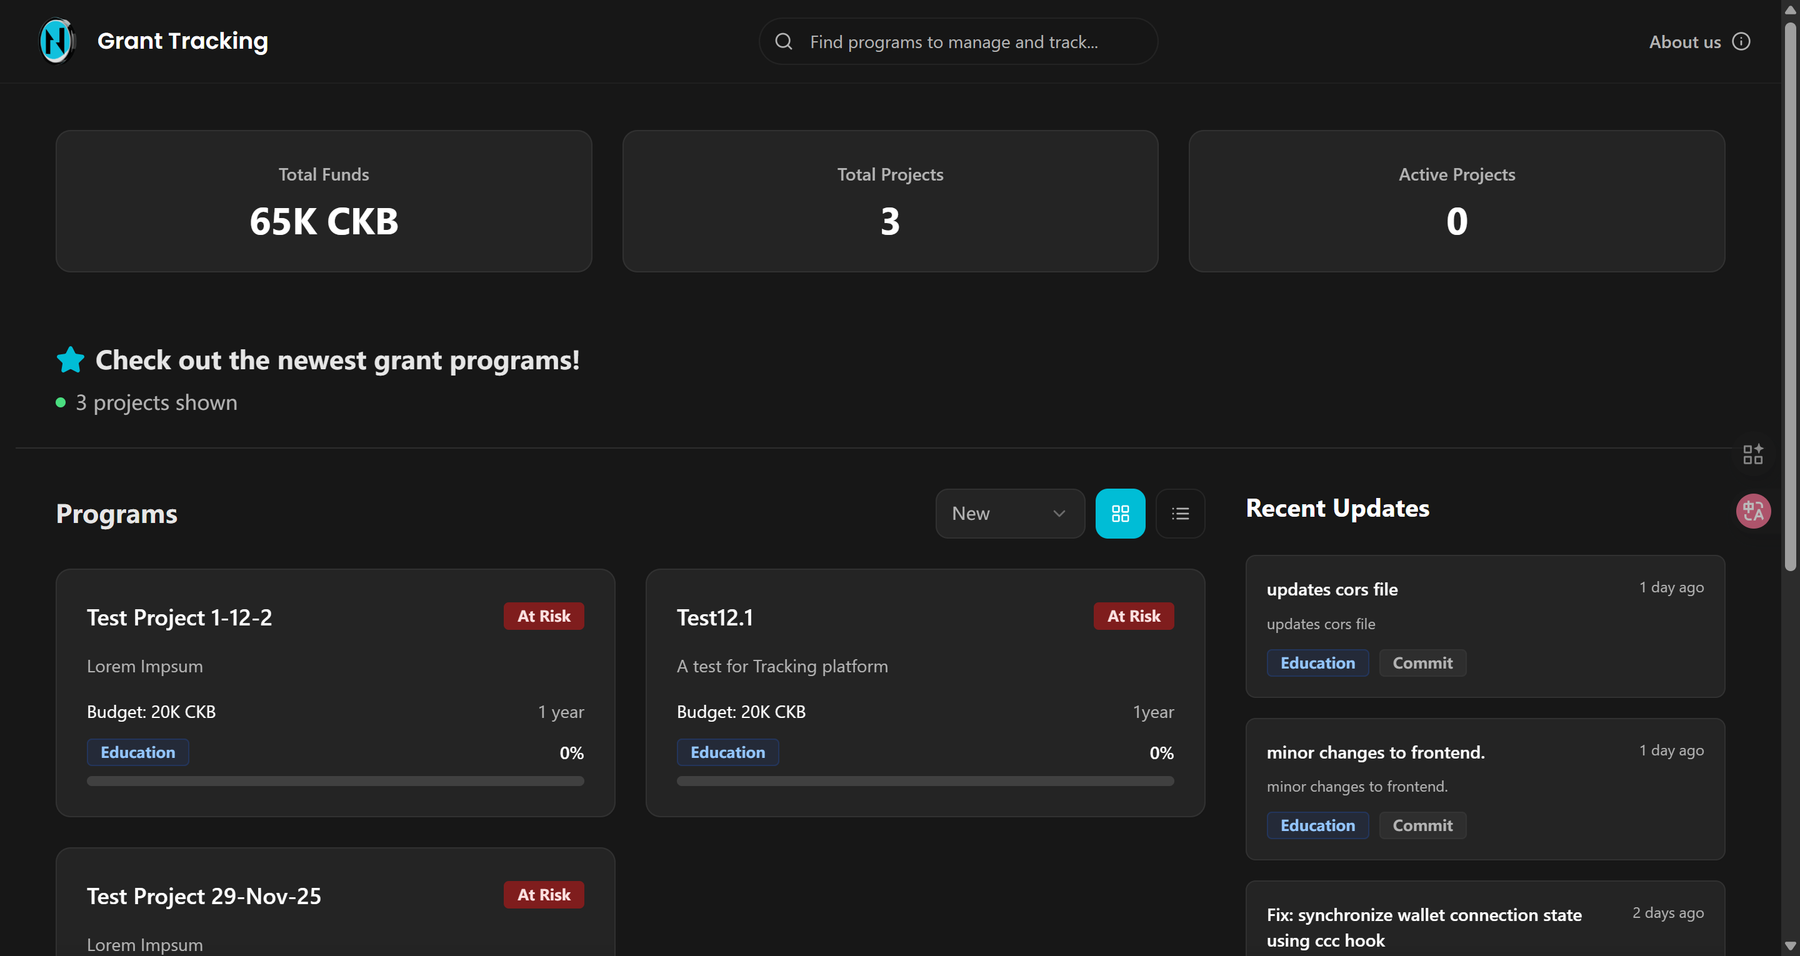Click the translate extension icon
This screenshot has height=956, width=1800.
tap(1752, 512)
